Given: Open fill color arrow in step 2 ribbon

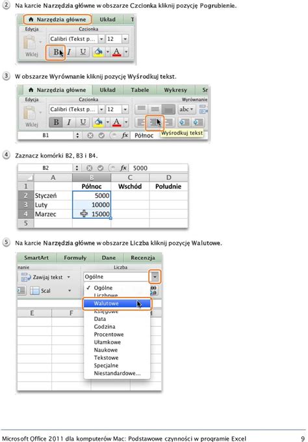Looking at the screenshot, I should click(108, 52).
